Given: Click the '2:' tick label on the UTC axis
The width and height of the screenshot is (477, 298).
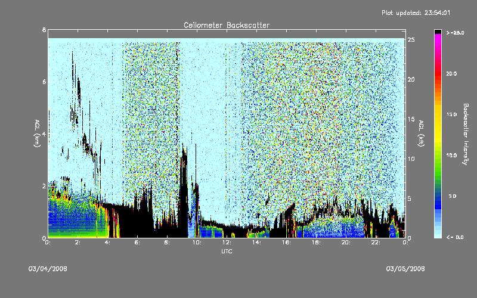Looking at the screenshot, I should tap(78, 243).
